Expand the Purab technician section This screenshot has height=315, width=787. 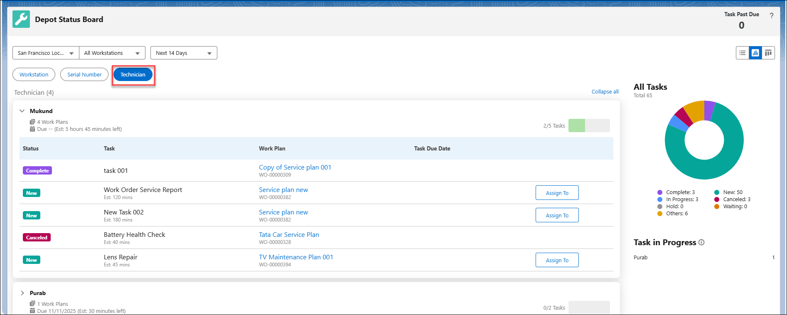tap(22, 293)
